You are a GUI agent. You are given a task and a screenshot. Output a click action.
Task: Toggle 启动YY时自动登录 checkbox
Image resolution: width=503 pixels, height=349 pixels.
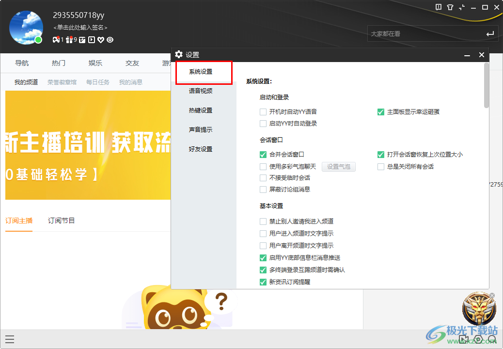263,124
